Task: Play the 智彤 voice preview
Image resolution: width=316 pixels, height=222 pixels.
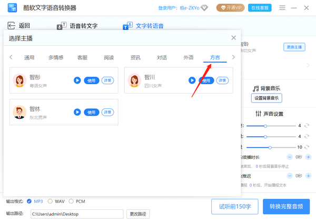Action: click(77, 80)
